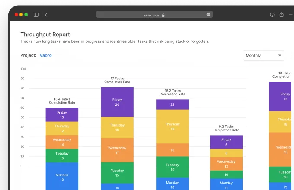
Task: Select the green Tuesday 15 segment in first bar
Action: [62, 155]
